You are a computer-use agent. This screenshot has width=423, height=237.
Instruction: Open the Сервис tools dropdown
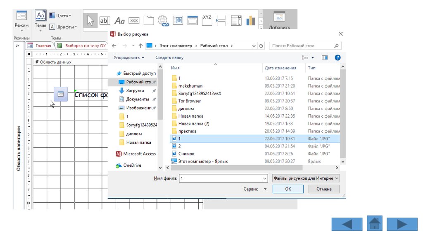tap(255, 189)
